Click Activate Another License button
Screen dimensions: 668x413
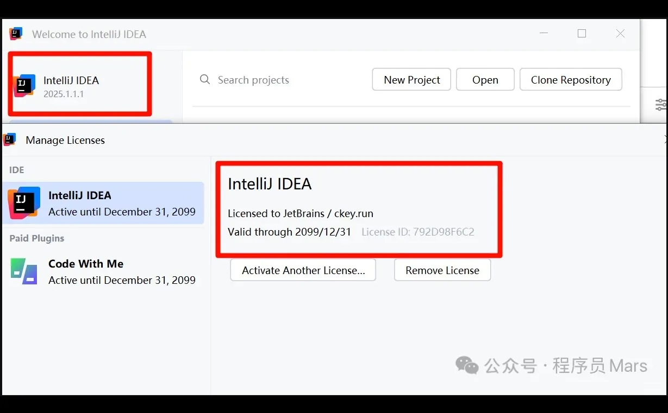tap(303, 270)
